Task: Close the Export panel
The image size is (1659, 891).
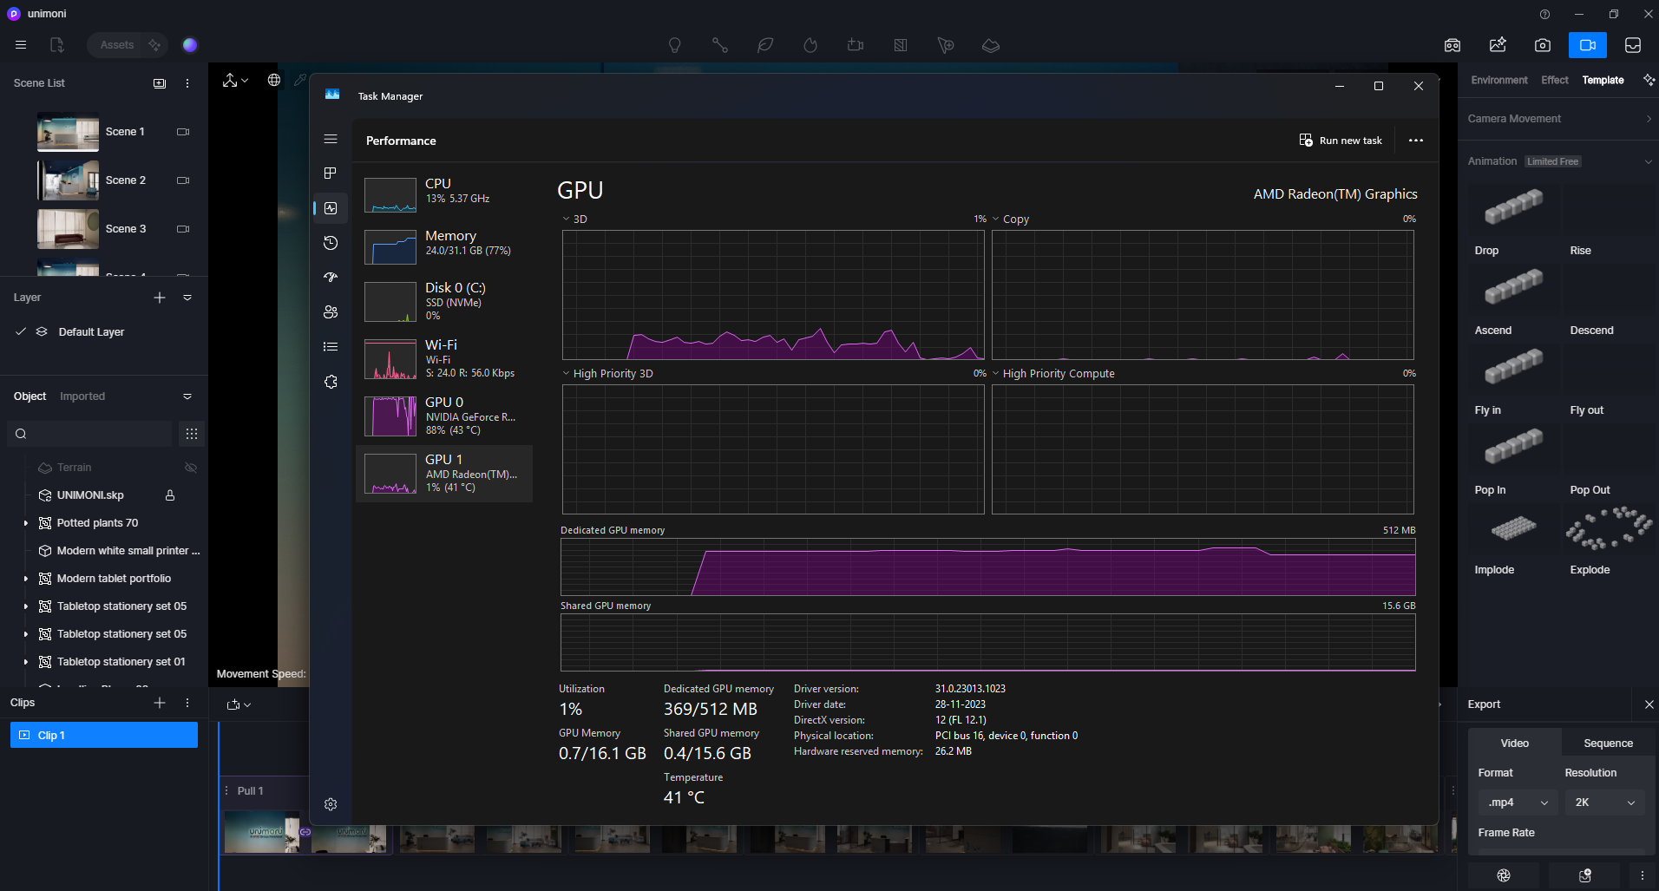Action: [x=1649, y=704]
